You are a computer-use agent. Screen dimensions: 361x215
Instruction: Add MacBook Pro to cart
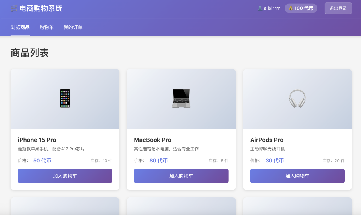point(181,176)
